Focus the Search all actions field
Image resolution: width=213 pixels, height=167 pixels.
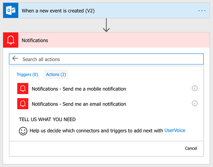click(106, 59)
